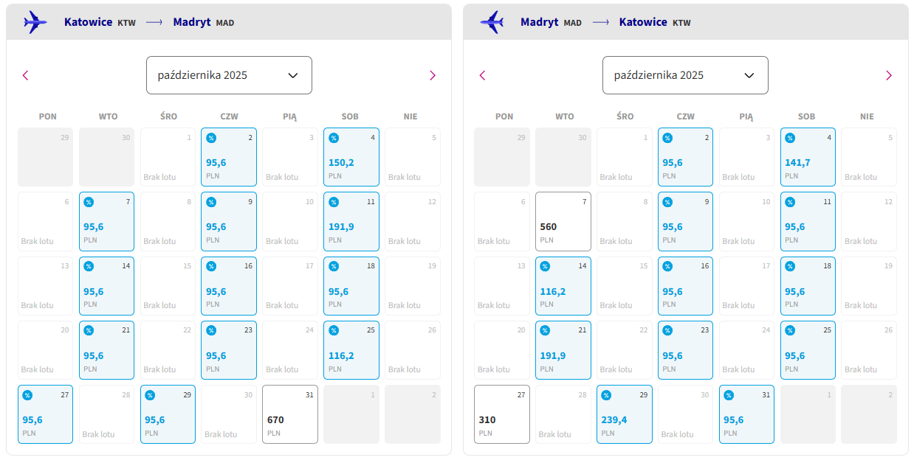Click the airplane icon beside Madryt–Katowice header
Viewport: 914px width, 460px height.
(491, 22)
